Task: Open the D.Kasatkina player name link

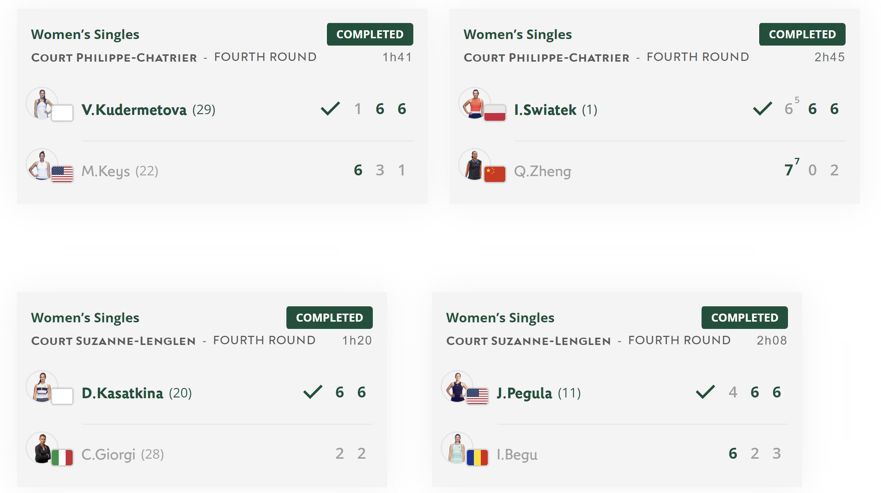Action: pos(122,393)
